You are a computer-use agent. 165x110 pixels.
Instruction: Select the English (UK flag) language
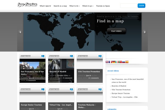[x=107, y=62]
